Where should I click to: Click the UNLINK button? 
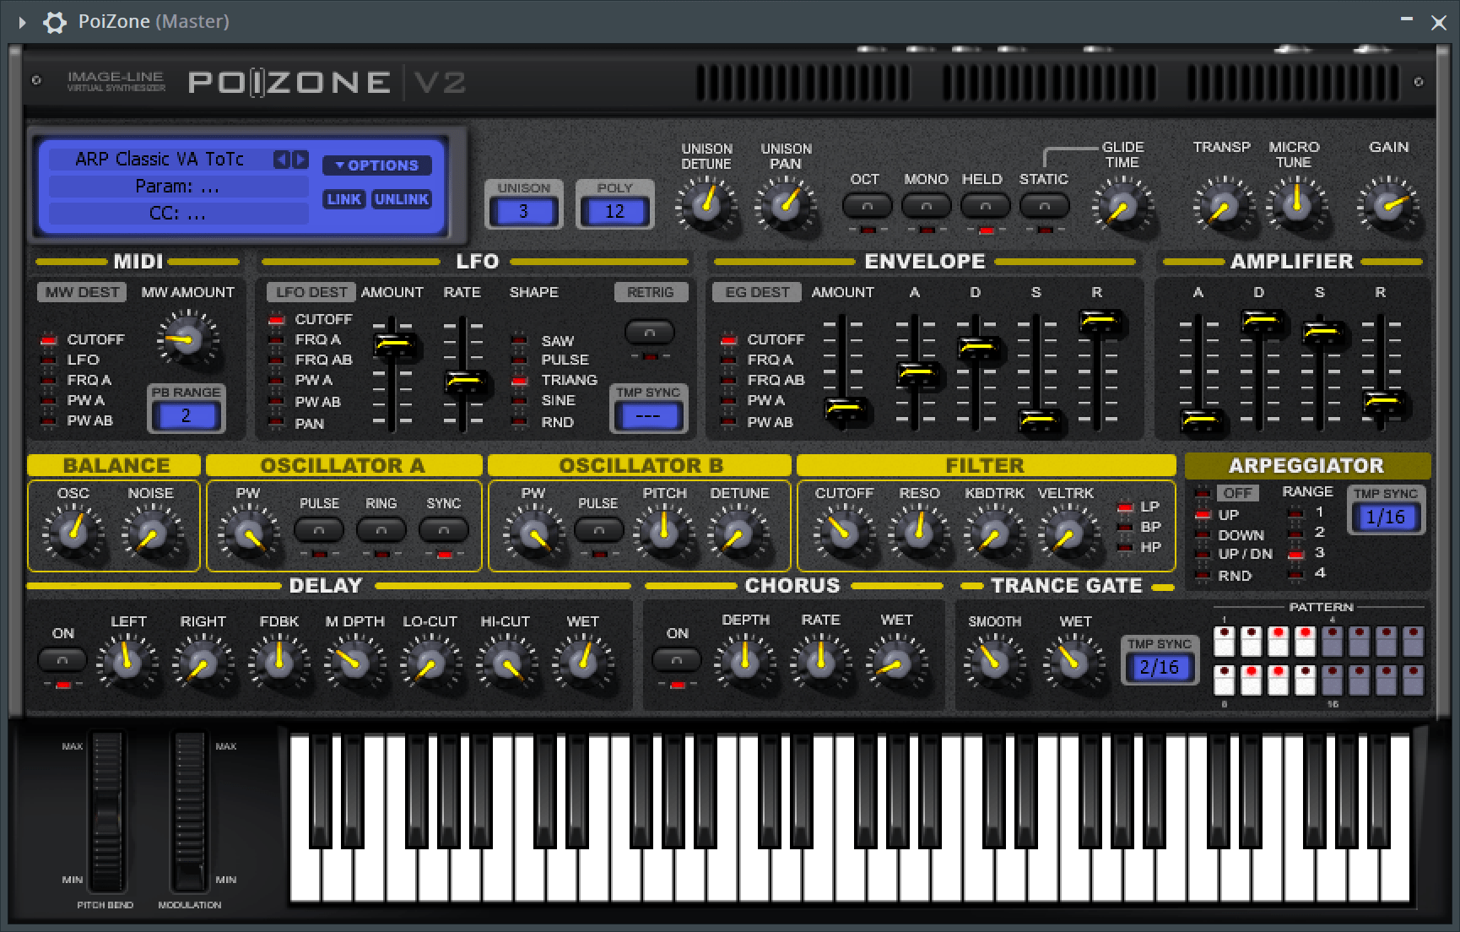(x=402, y=199)
